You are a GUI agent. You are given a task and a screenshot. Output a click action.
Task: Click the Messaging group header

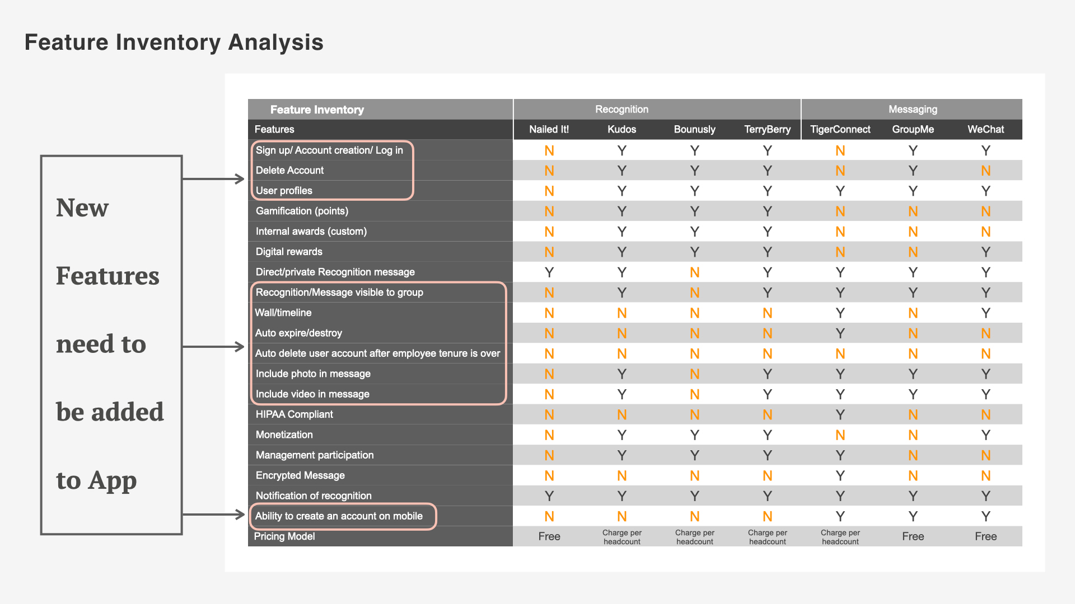tap(913, 109)
